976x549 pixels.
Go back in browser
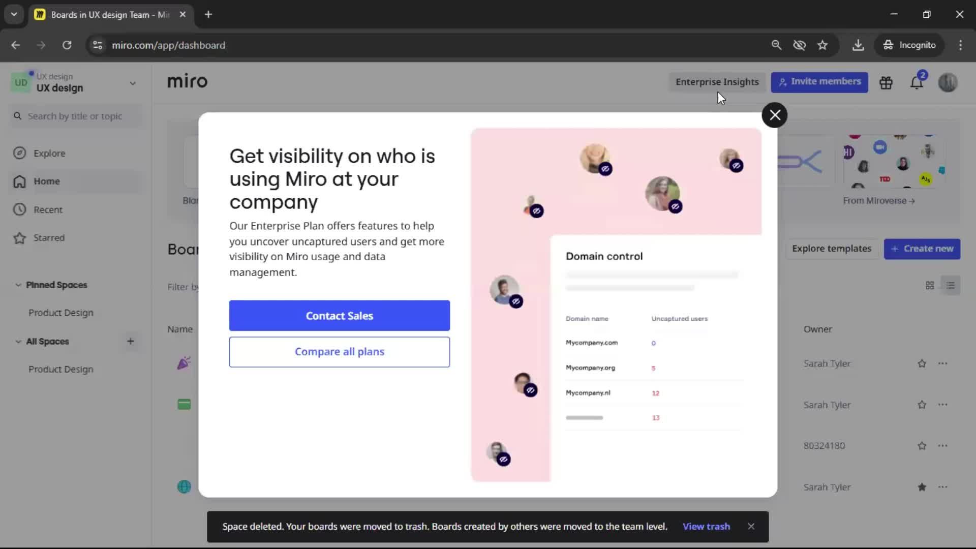click(x=16, y=45)
